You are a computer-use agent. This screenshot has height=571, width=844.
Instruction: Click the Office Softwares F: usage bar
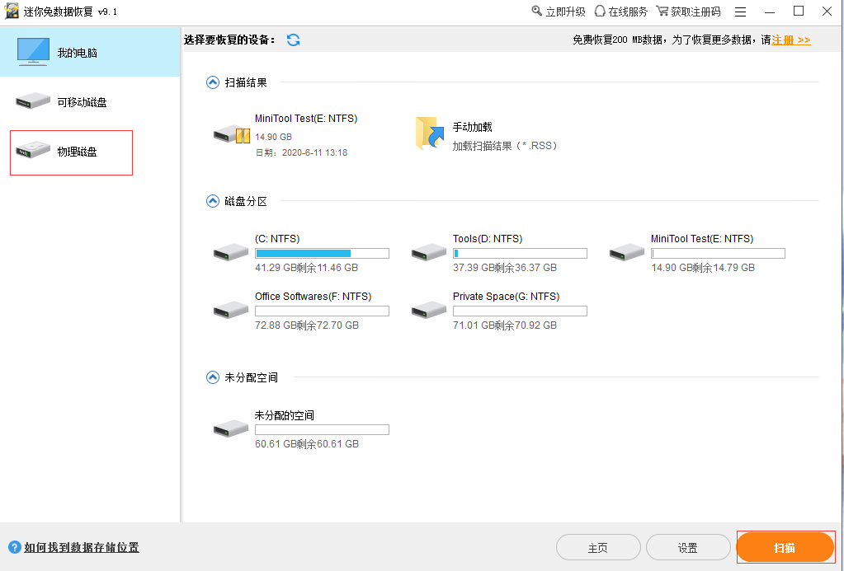(x=322, y=311)
